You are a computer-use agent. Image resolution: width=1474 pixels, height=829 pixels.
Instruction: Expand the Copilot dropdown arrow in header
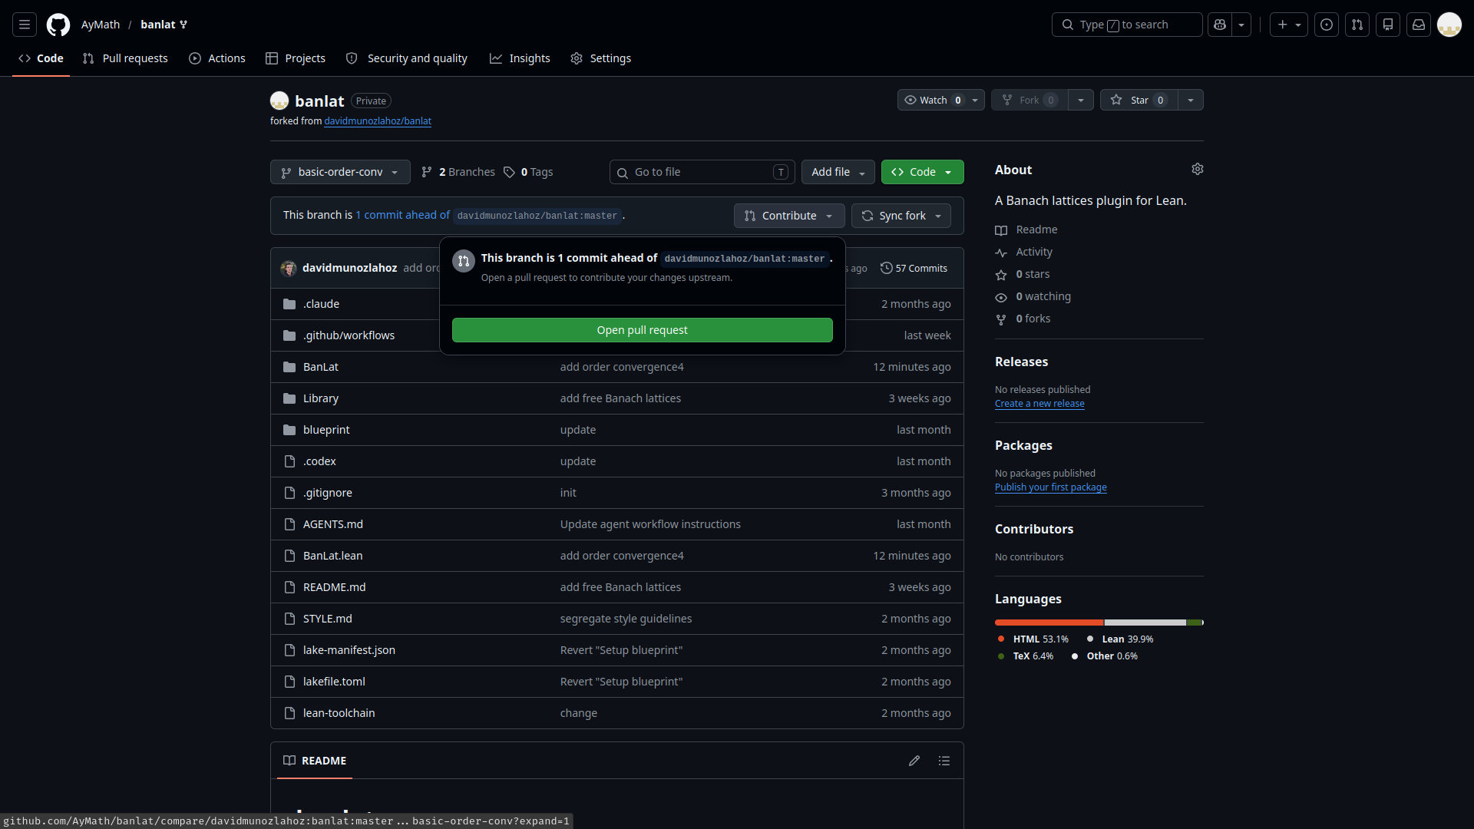click(x=1241, y=25)
